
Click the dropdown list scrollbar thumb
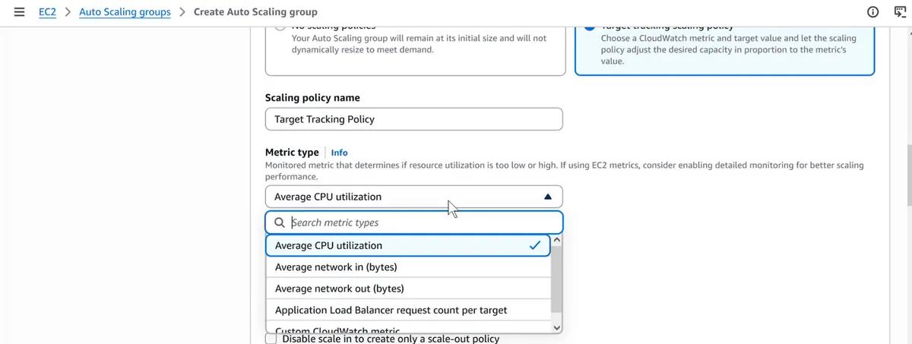(x=557, y=279)
